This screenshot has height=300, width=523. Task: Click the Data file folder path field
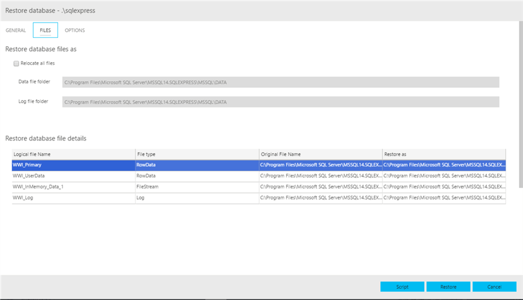(280, 82)
